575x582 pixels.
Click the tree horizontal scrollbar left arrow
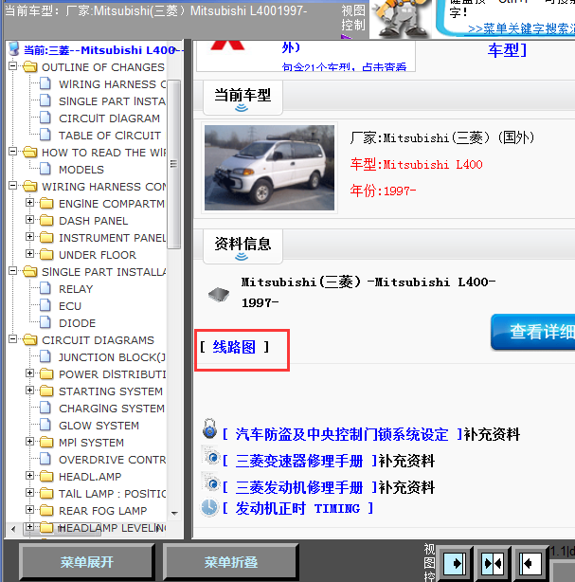13,529
